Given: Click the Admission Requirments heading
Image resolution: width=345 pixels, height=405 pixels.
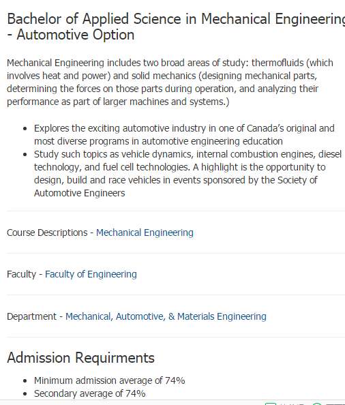Looking at the screenshot, I should tap(80, 358).
